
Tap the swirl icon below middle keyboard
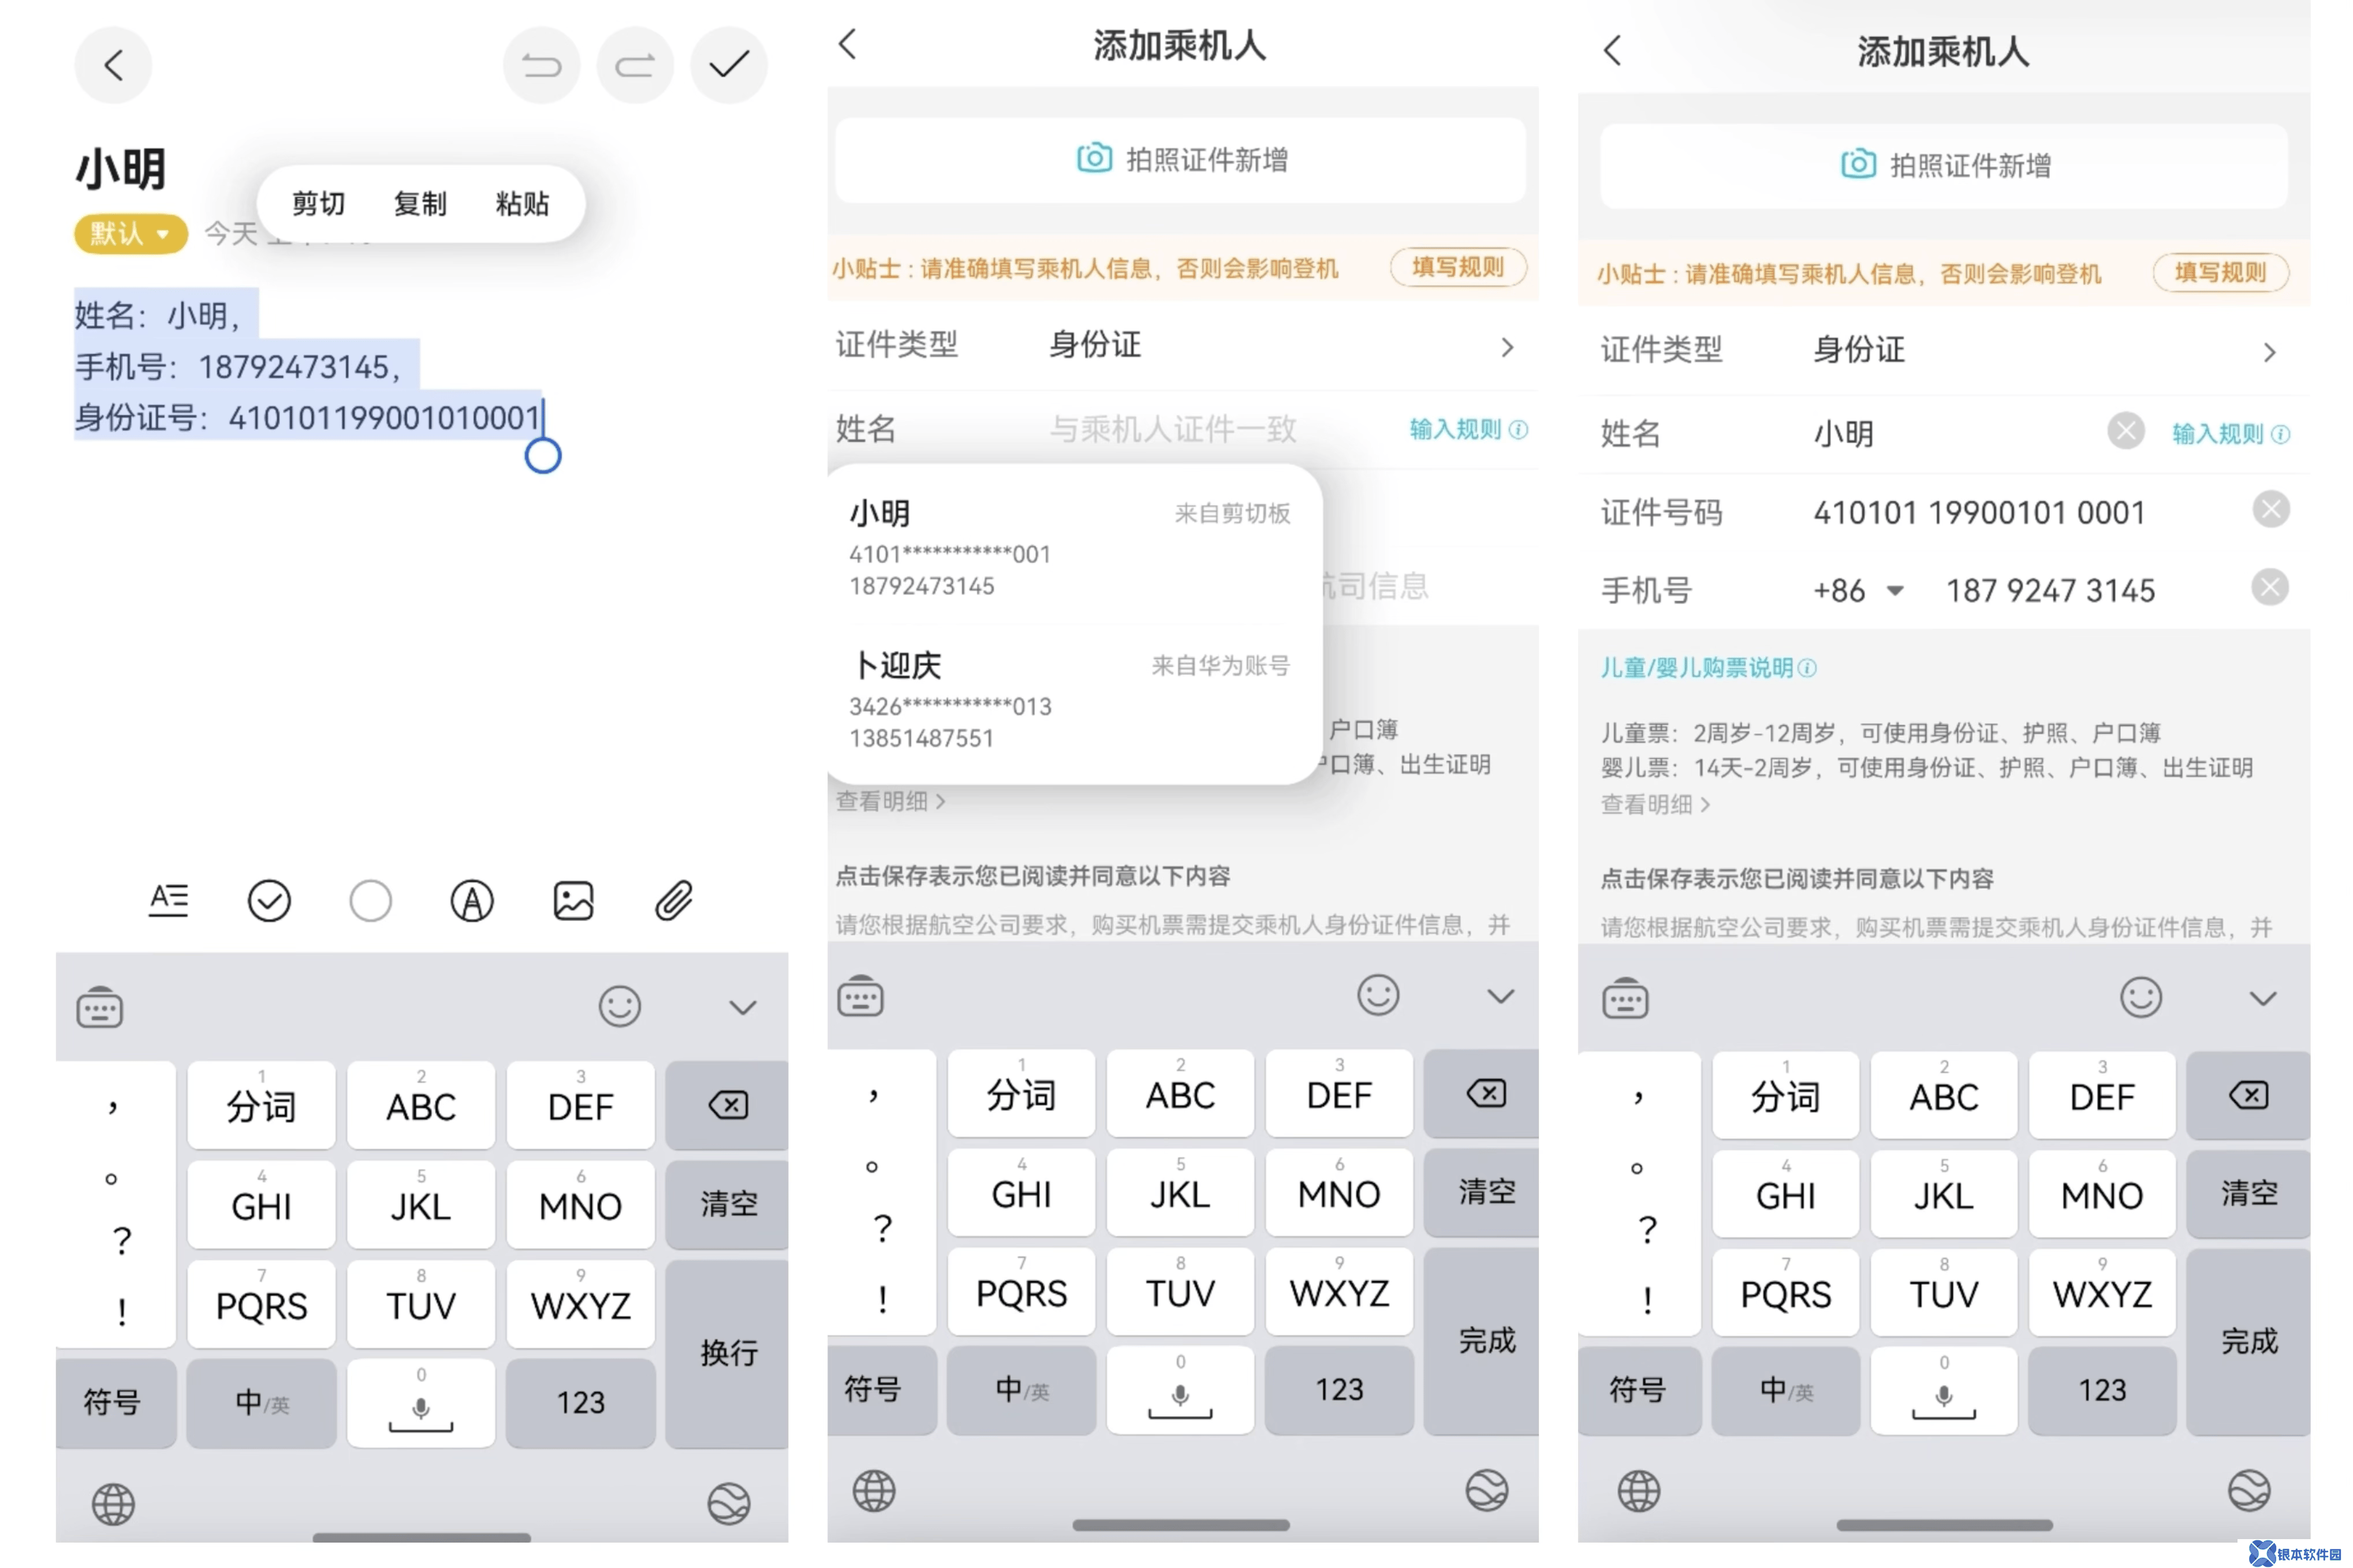tap(1487, 1491)
